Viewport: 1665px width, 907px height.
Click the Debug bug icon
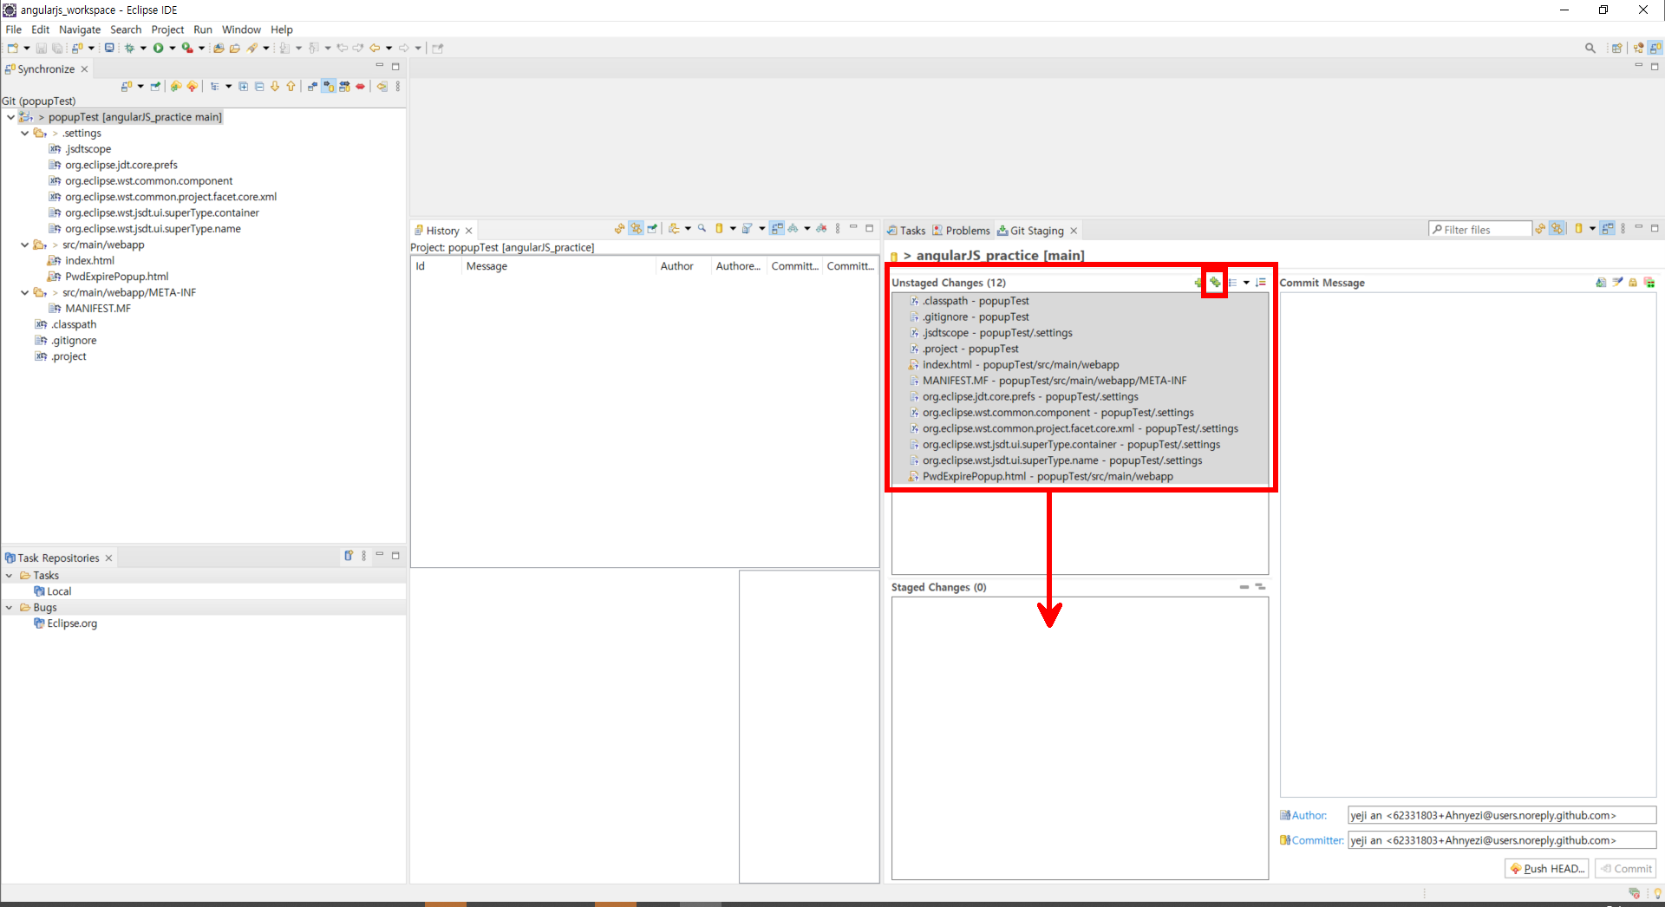point(129,49)
